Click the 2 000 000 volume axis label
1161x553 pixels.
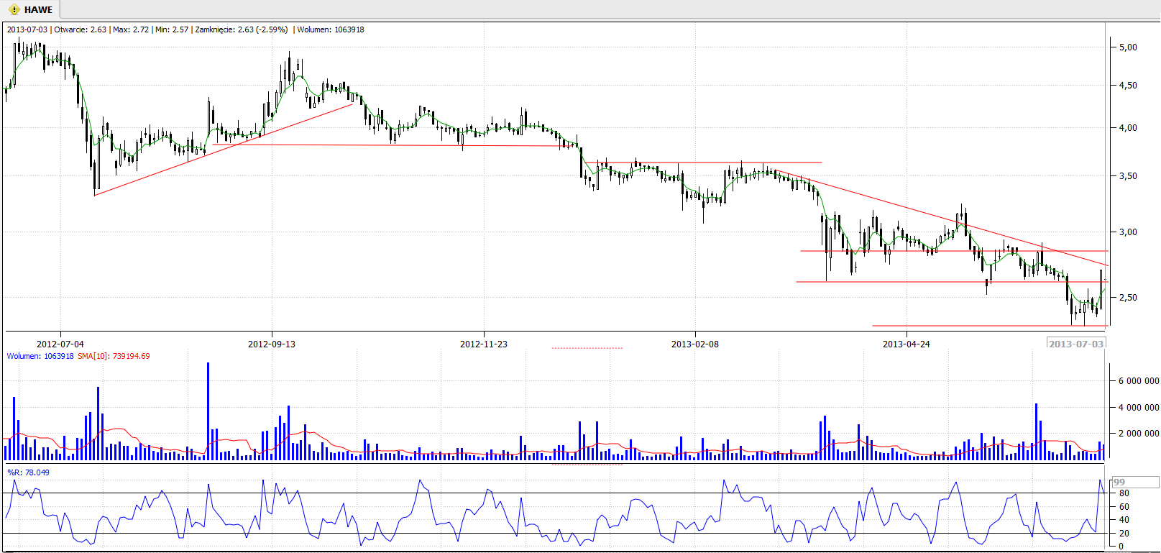(1139, 434)
